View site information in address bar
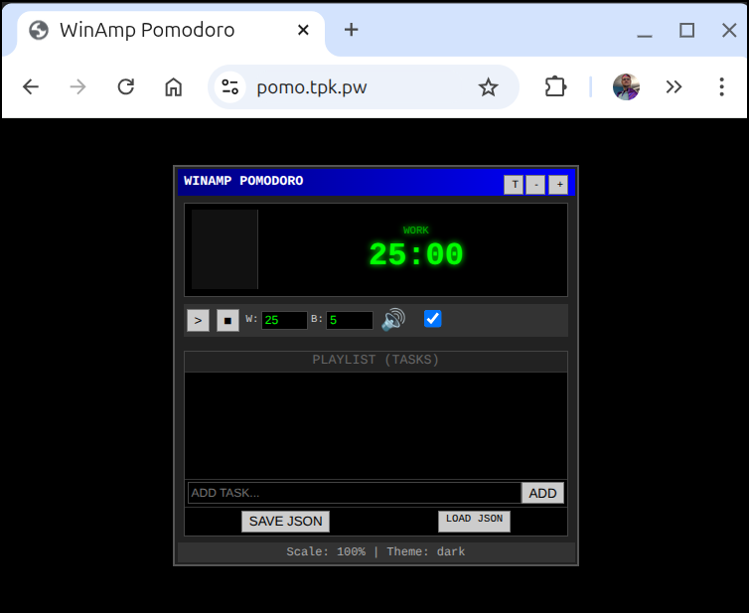Image resolution: width=749 pixels, height=613 pixels. pos(230,87)
